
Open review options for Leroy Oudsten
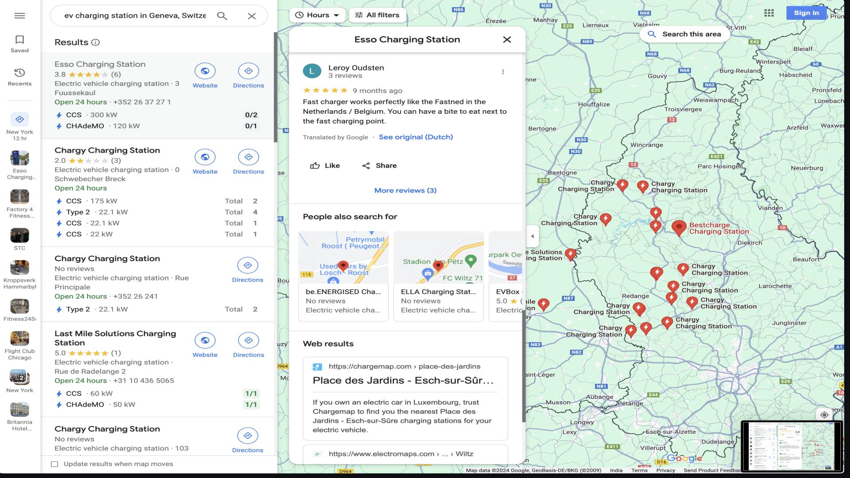pyautogui.click(x=502, y=72)
